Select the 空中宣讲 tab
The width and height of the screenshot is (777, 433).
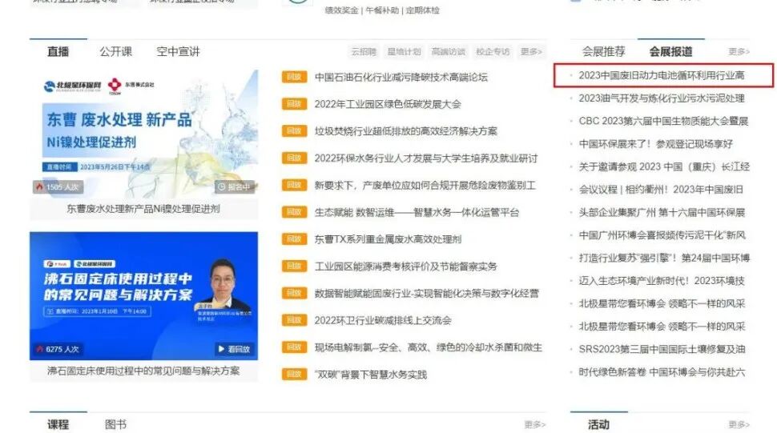(178, 51)
